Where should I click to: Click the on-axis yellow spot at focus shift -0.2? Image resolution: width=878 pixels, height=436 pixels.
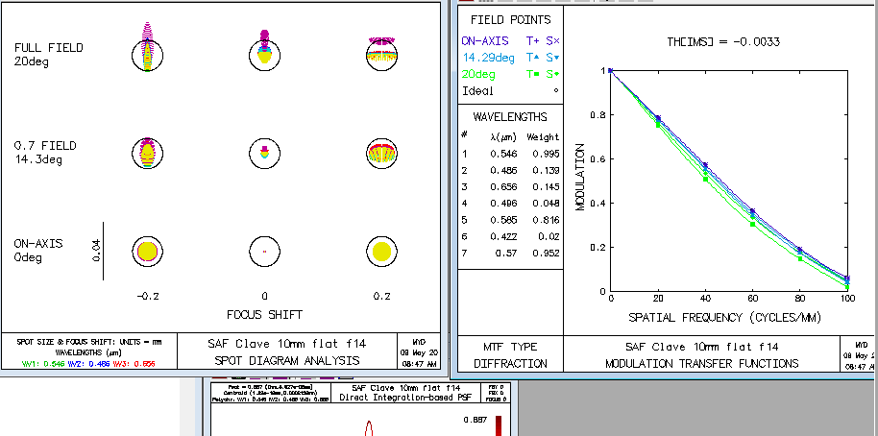tap(147, 251)
